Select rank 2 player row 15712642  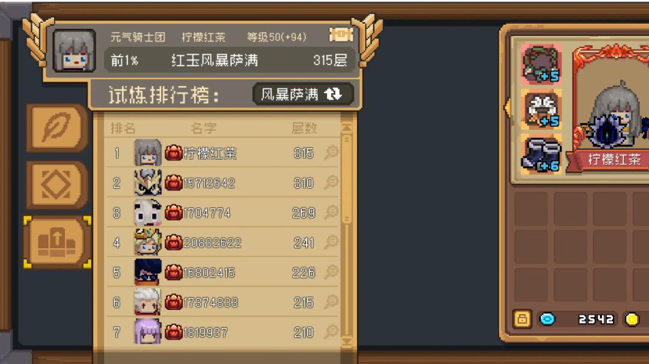(x=224, y=183)
